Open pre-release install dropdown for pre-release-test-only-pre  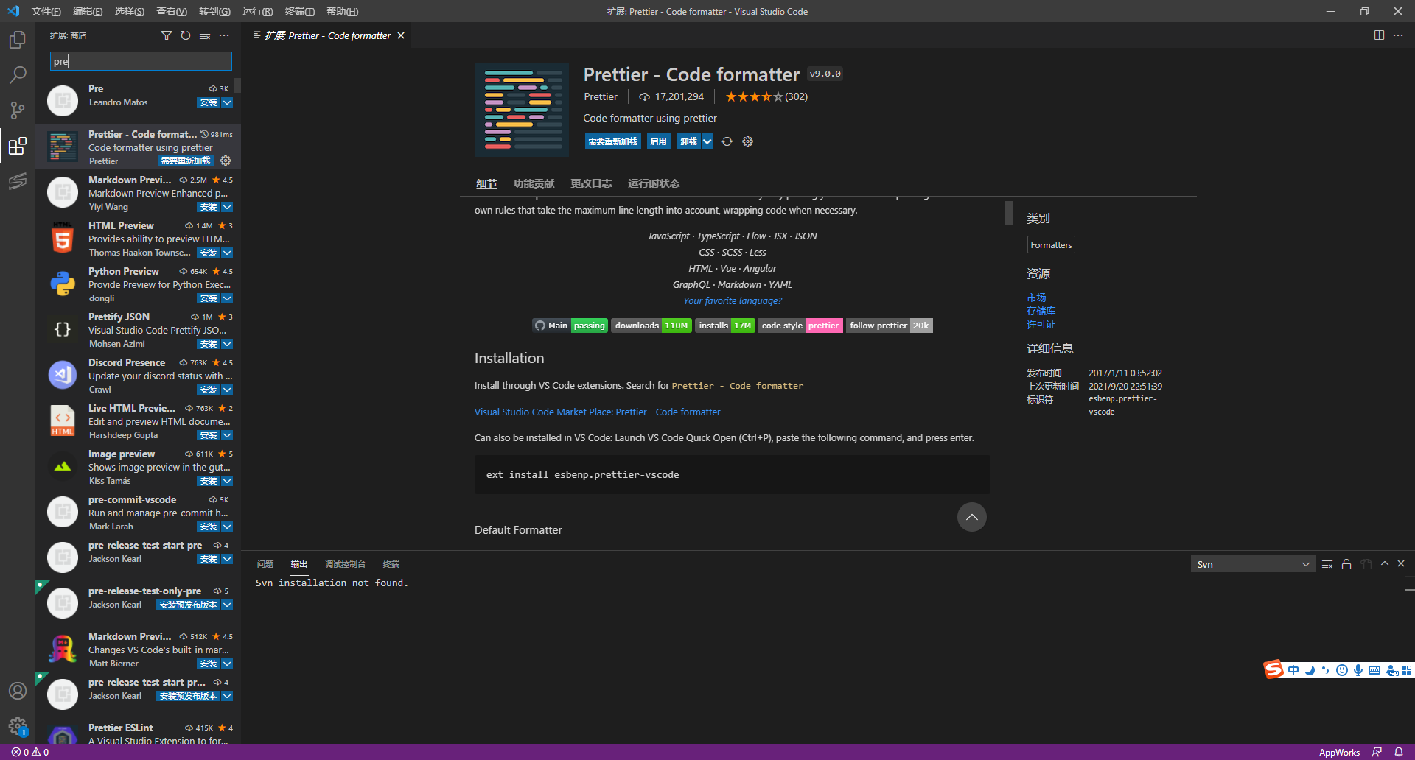point(227,605)
